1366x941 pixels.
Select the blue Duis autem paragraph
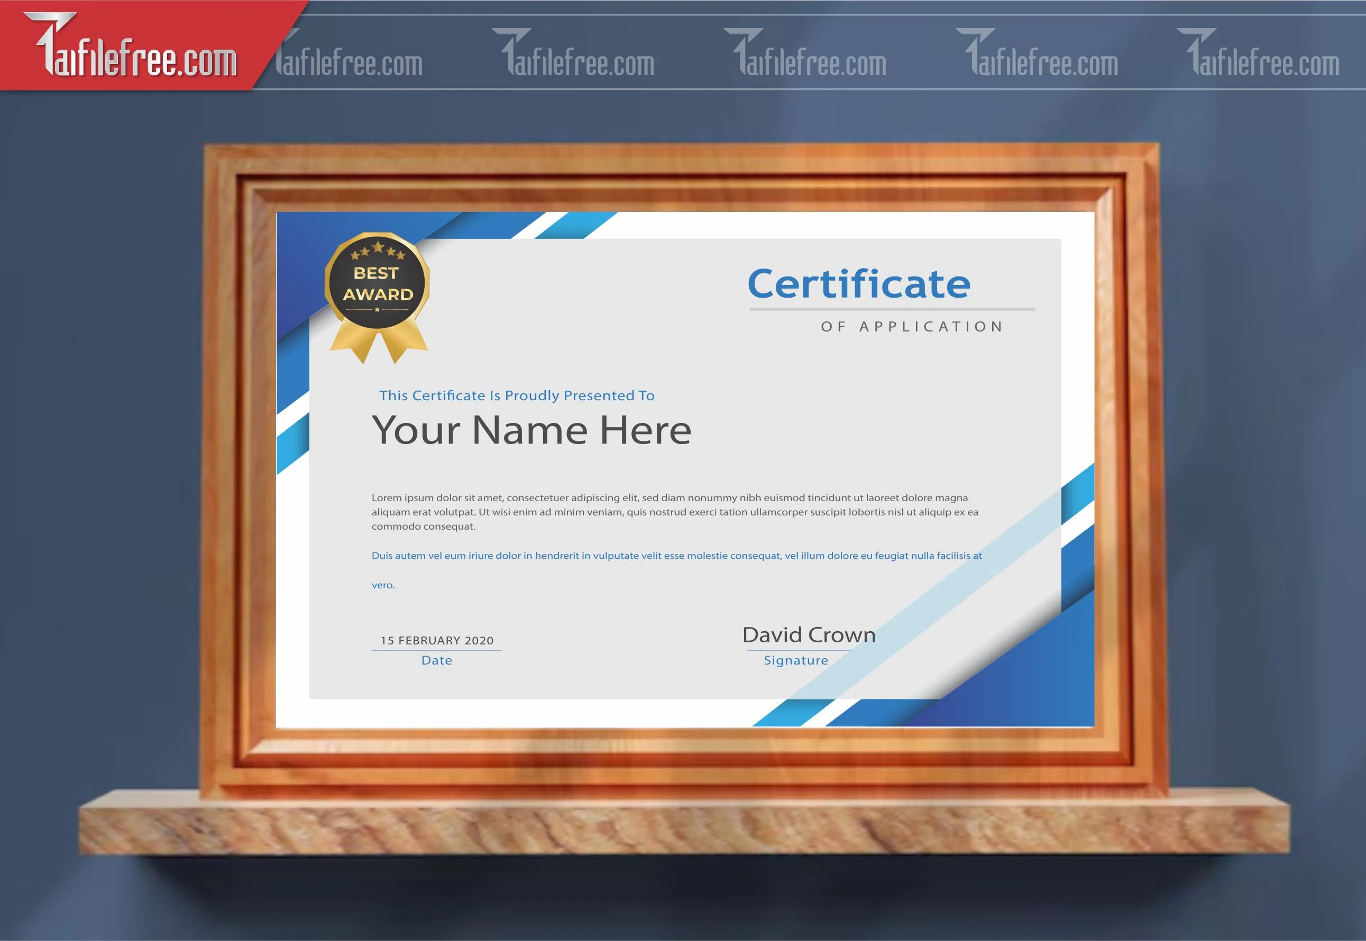click(x=676, y=569)
